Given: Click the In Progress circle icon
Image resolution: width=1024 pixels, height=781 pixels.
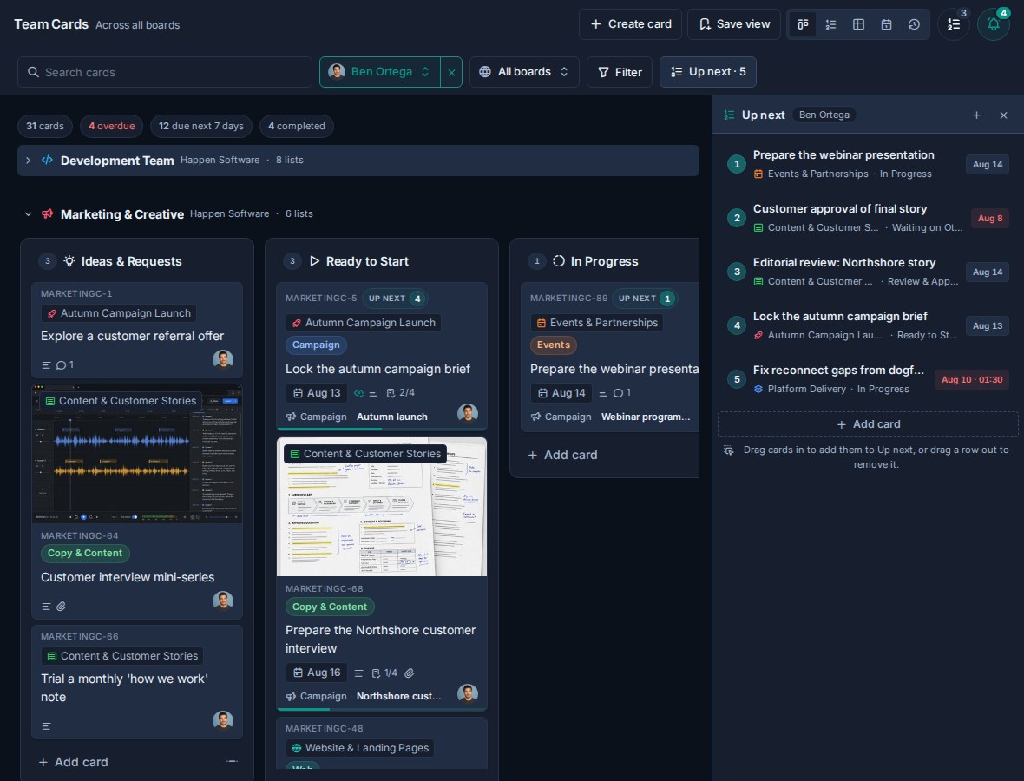Looking at the screenshot, I should [558, 261].
